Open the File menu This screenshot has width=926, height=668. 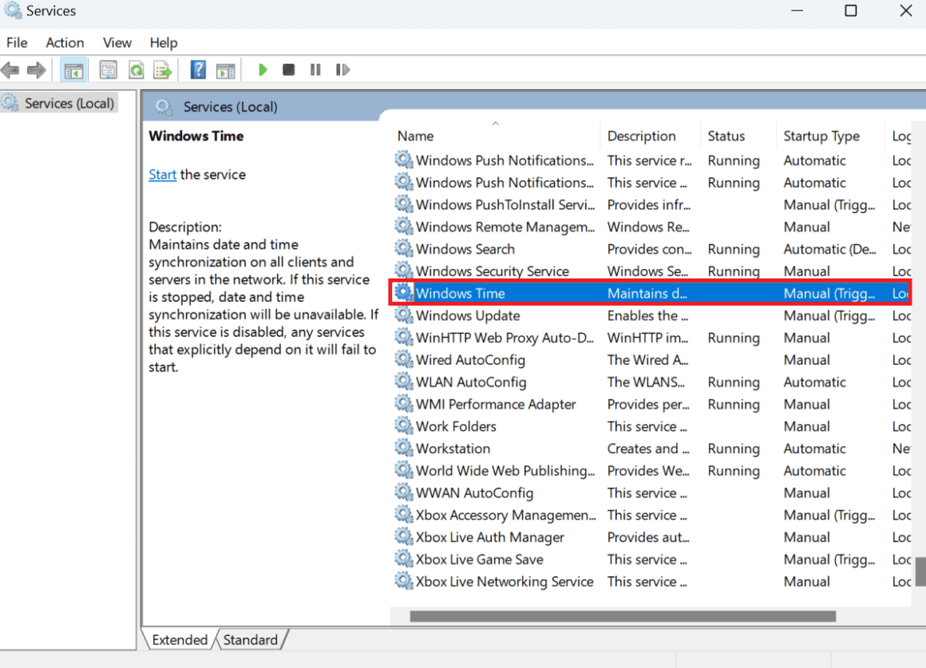tap(17, 43)
